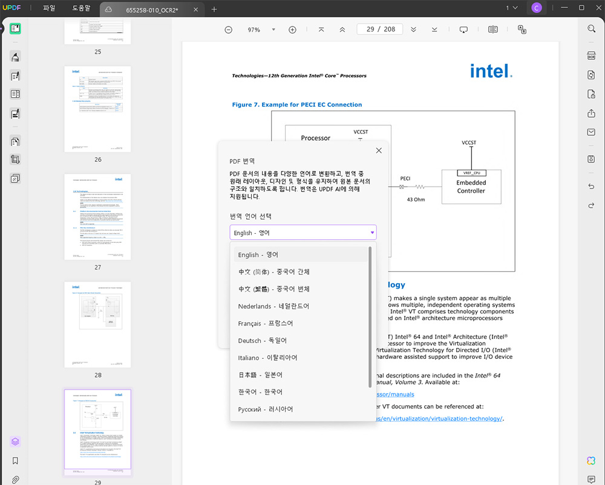
Task: Choose Français - 프랑스어 option
Action: coord(301,324)
